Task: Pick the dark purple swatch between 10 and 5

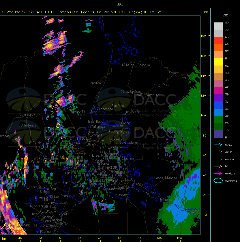Action: [x=218, y=134]
